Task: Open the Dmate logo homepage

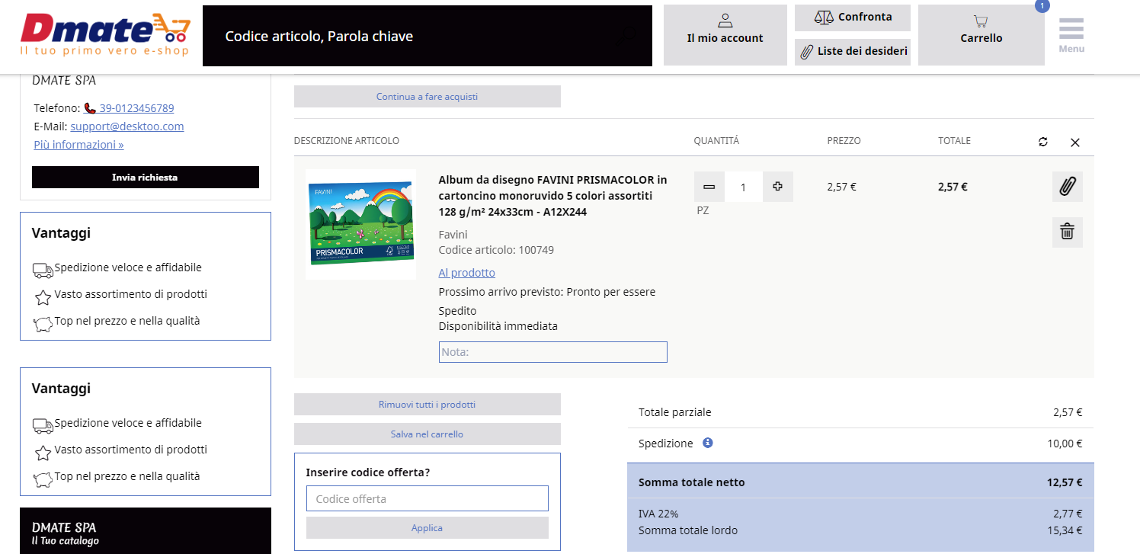Action: [x=105, y=35]
